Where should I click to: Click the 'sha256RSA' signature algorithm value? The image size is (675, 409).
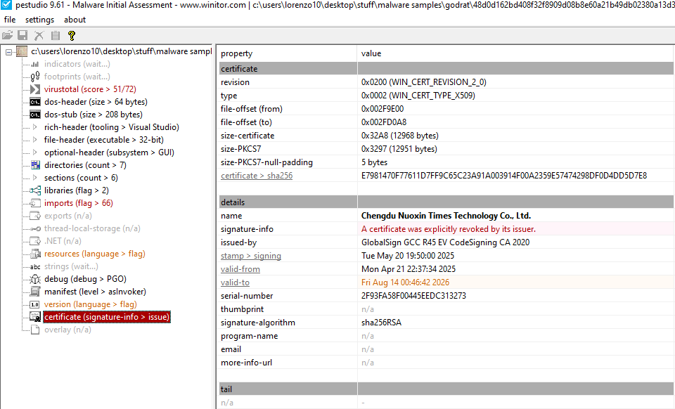click(x=381, y=323)
